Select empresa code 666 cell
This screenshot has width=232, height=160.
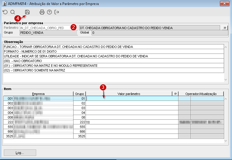point(9,131)
